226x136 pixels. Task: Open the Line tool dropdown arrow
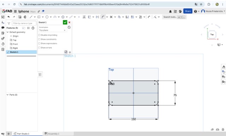(x=35, y=17)
